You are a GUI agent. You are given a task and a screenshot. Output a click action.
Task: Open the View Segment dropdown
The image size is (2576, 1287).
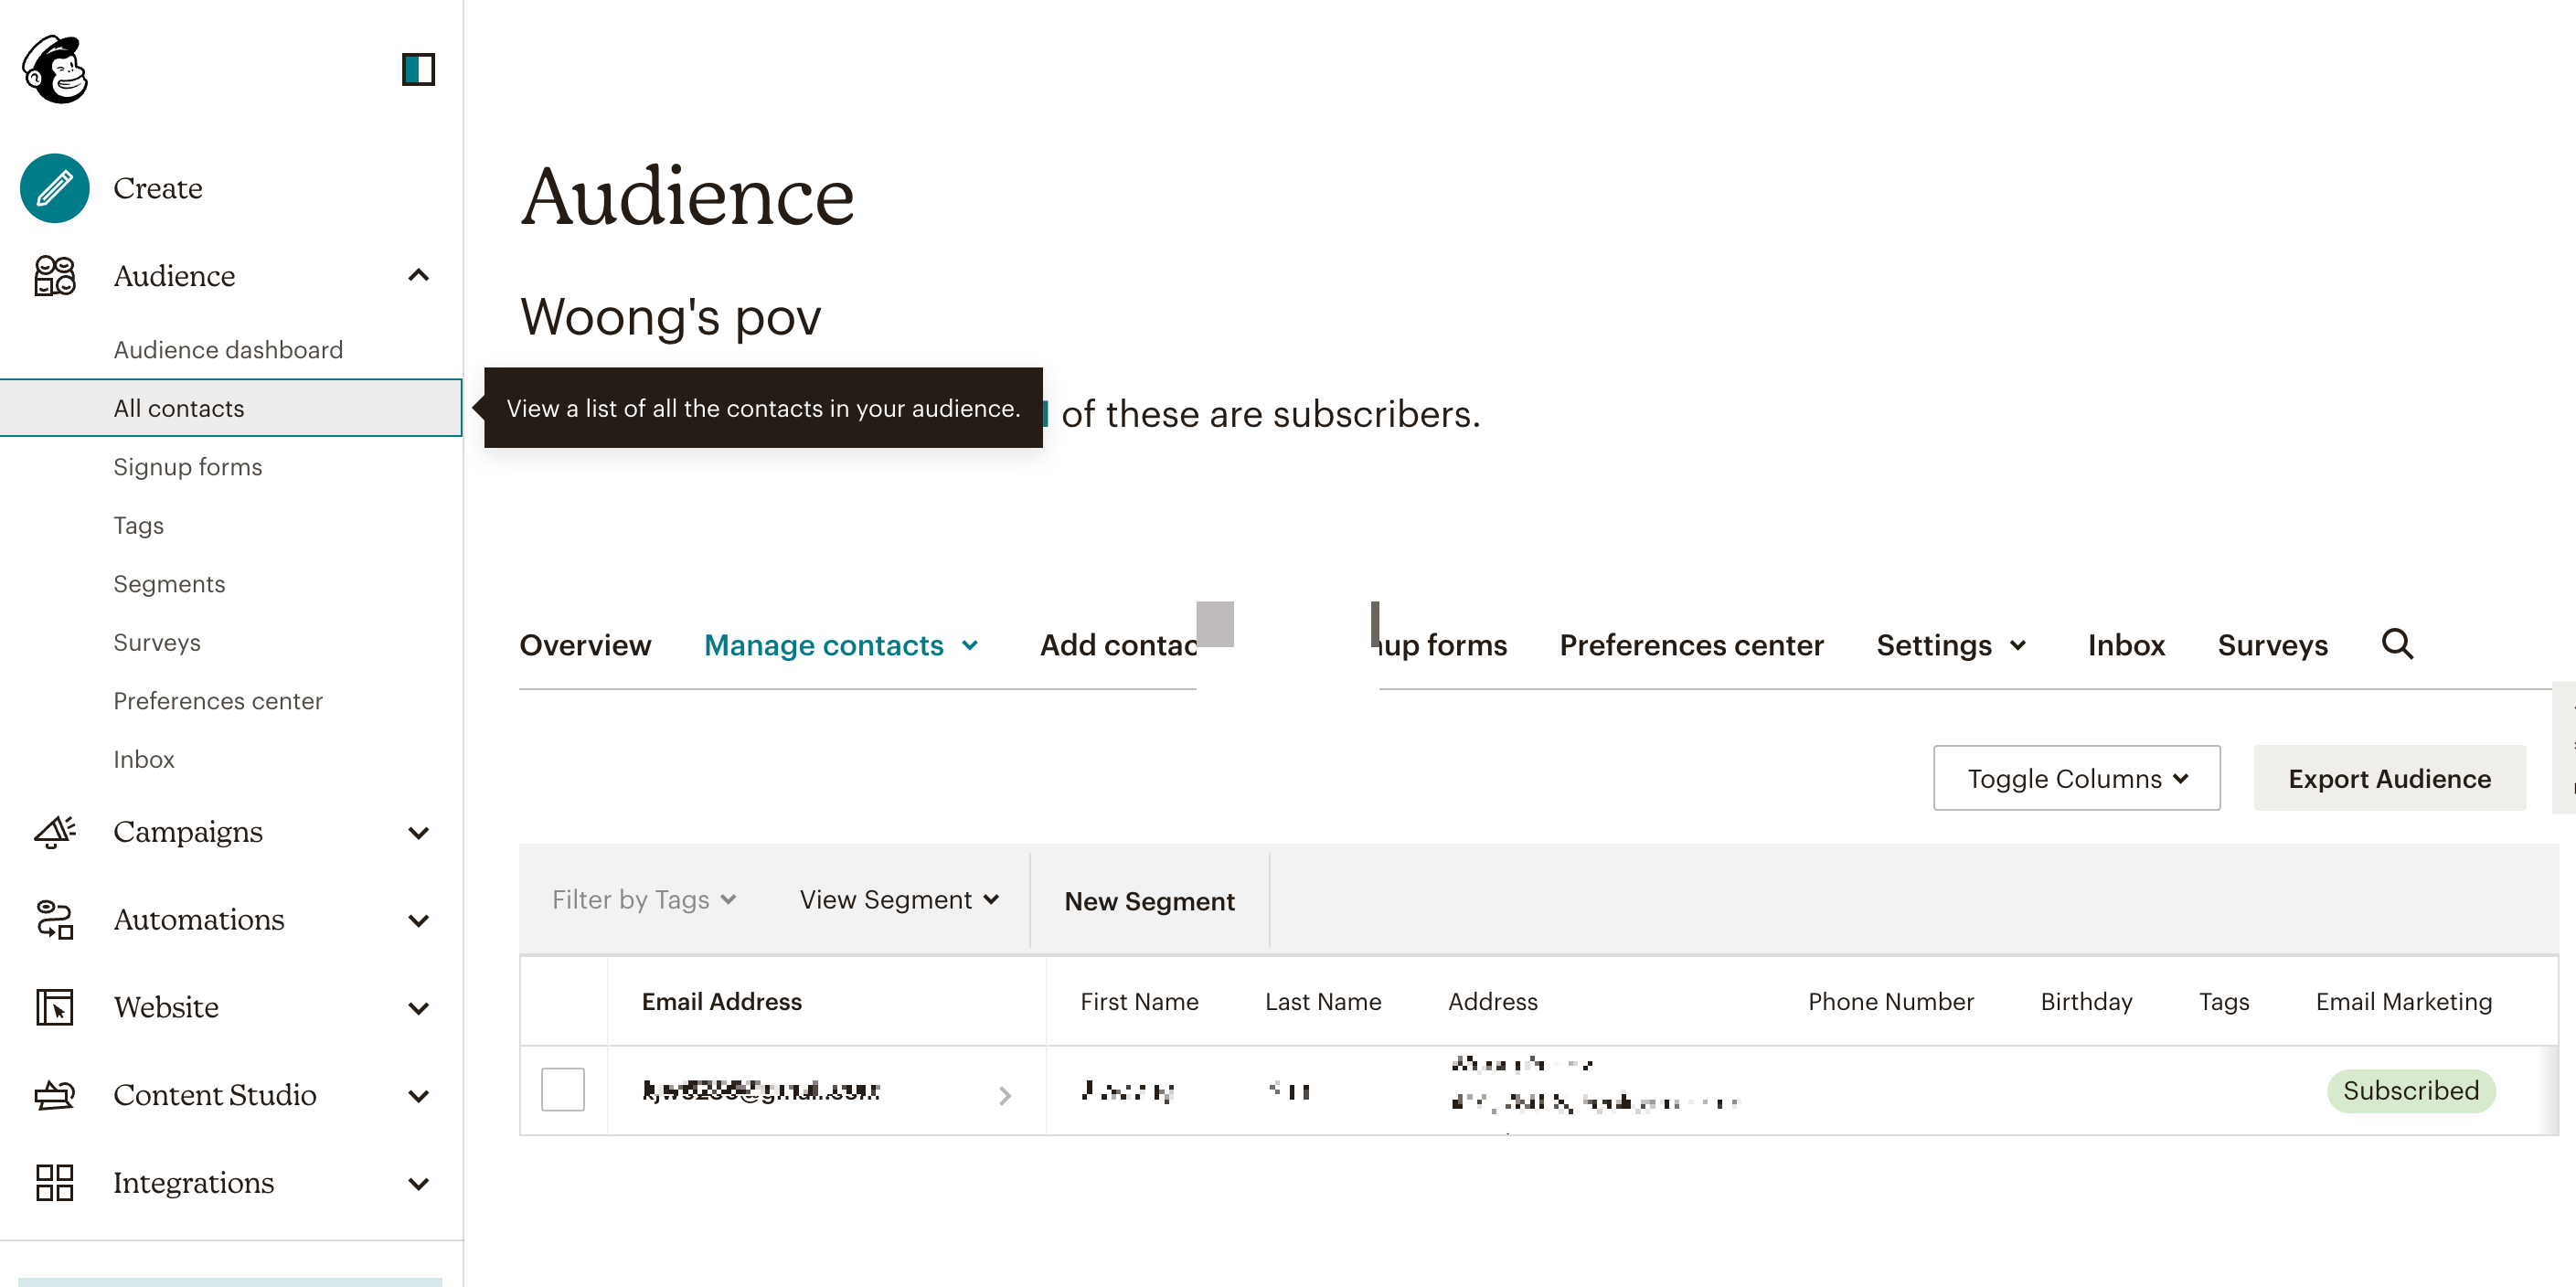(898, 899)
